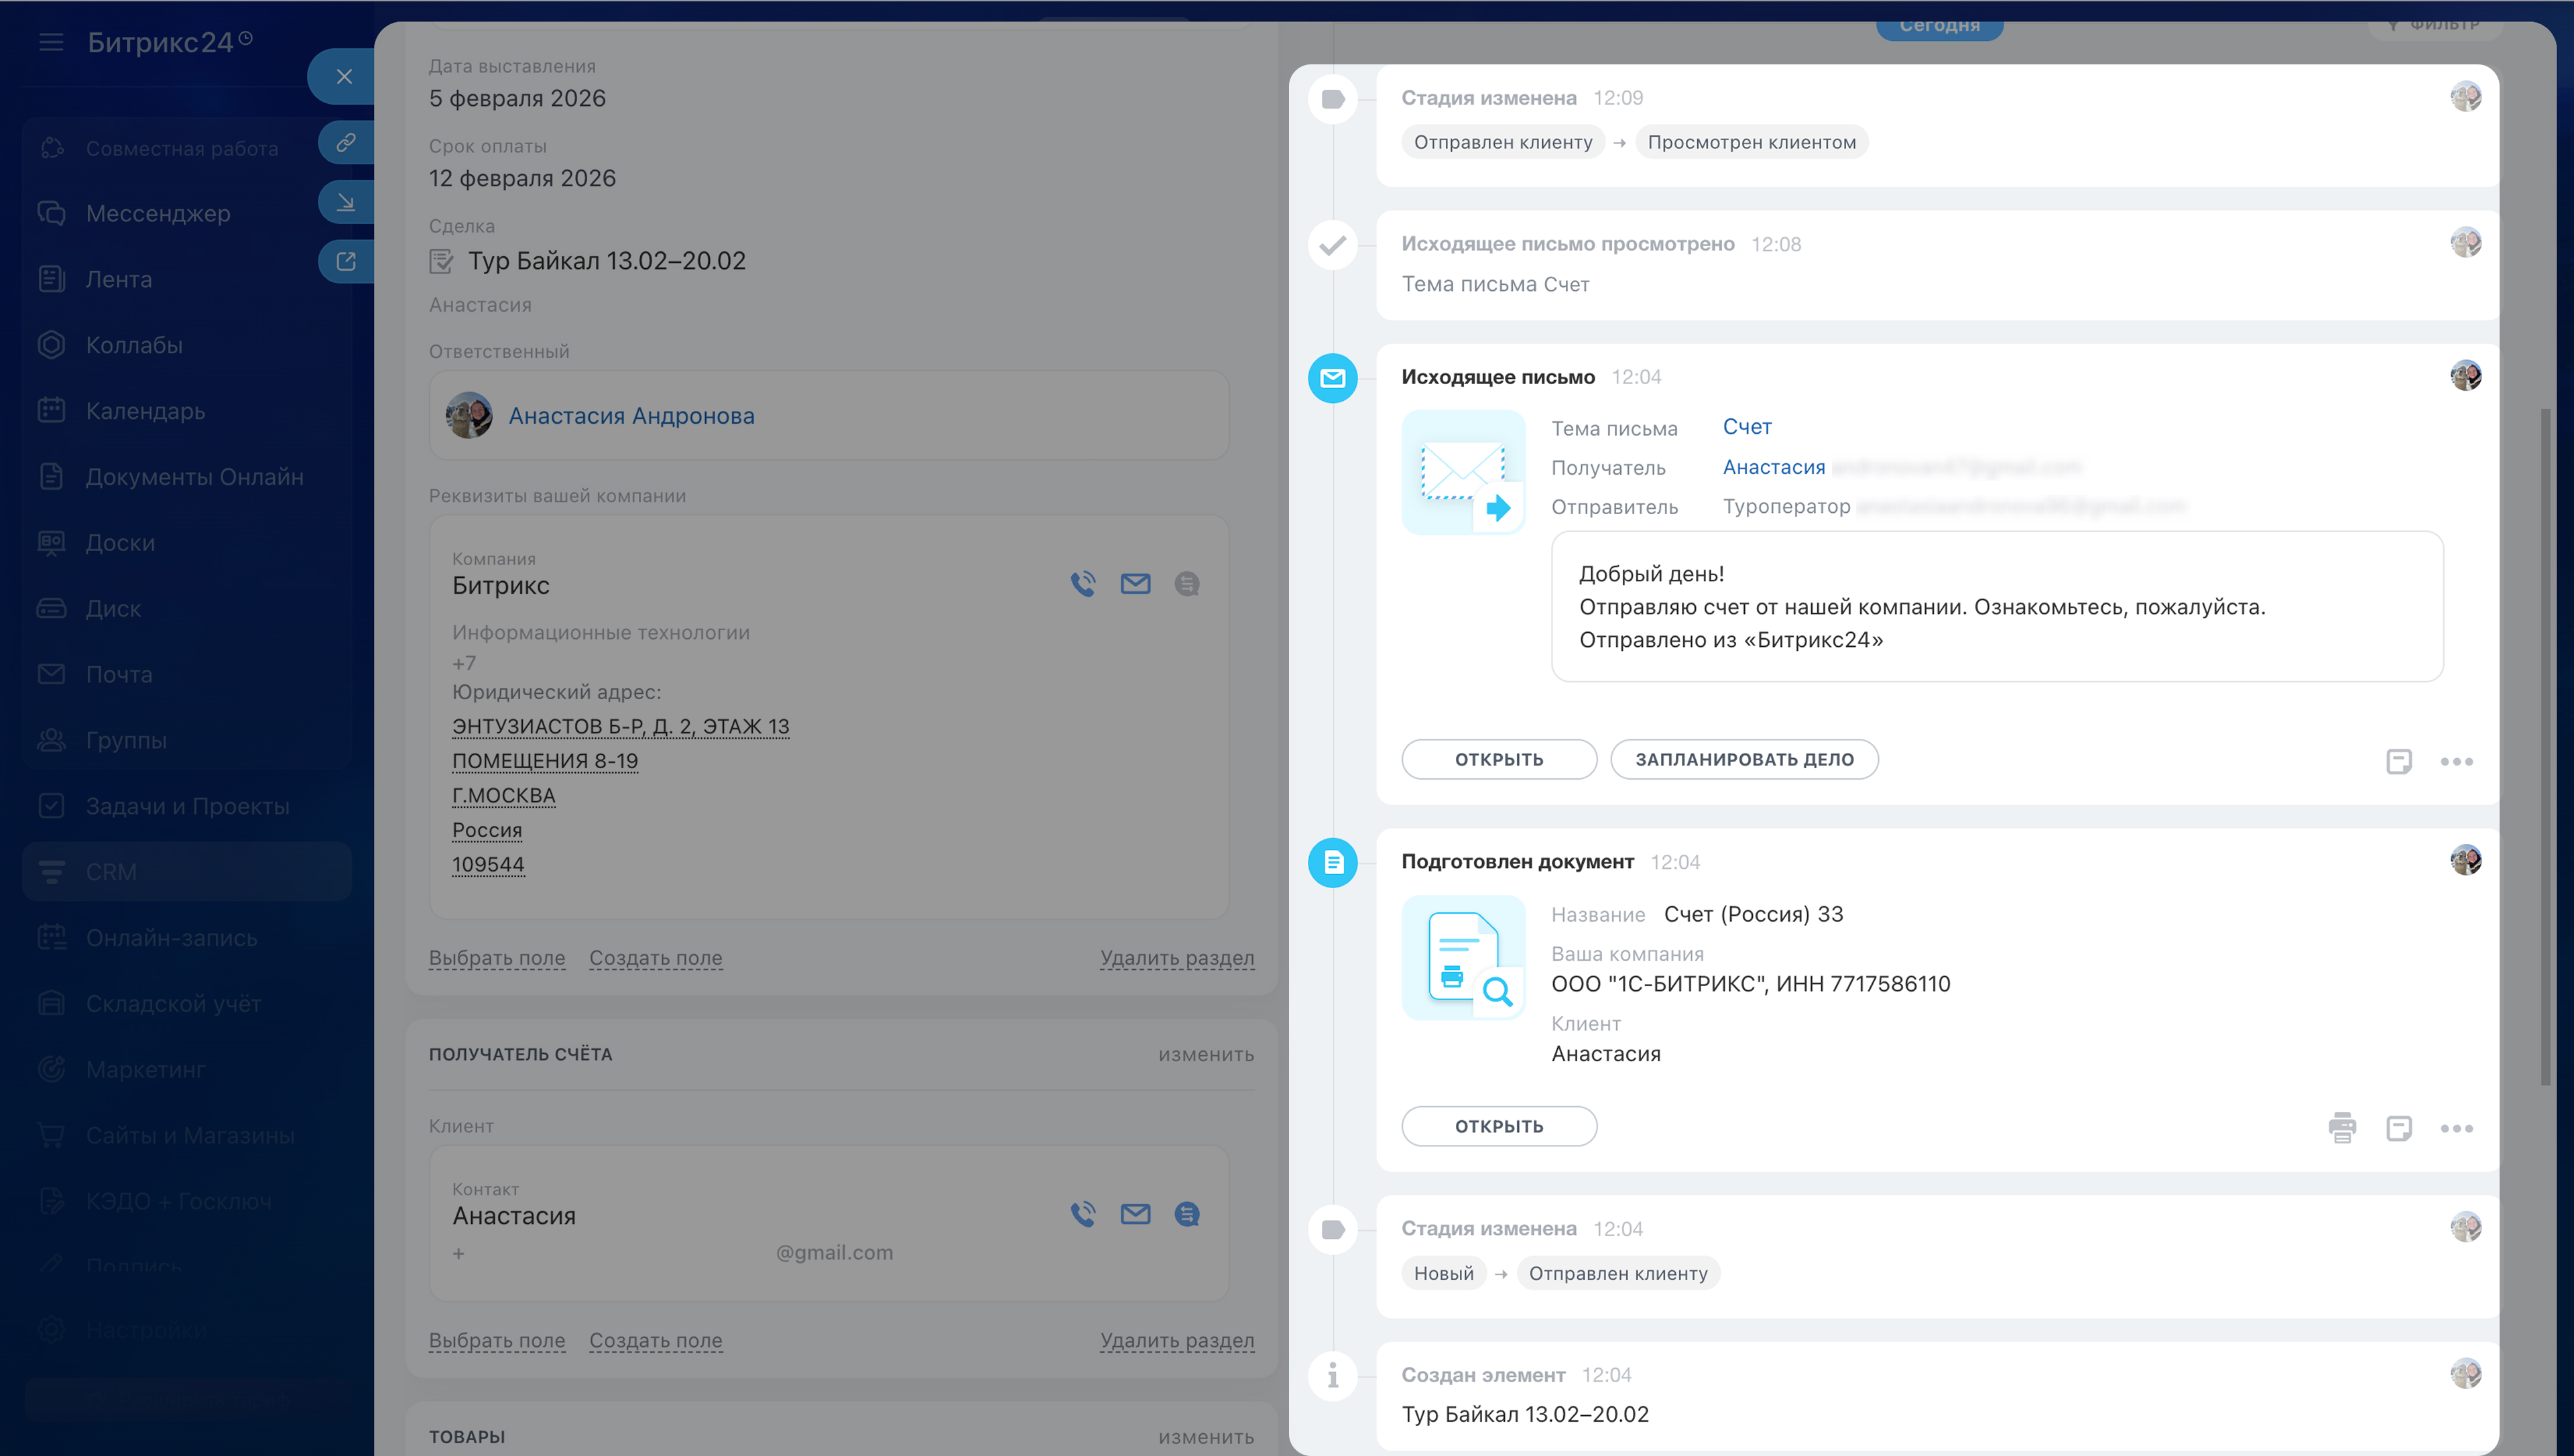This screenshot has width=2574, height=1456.
Task: Open invoice in new window icon
Action: pos(346,261)
